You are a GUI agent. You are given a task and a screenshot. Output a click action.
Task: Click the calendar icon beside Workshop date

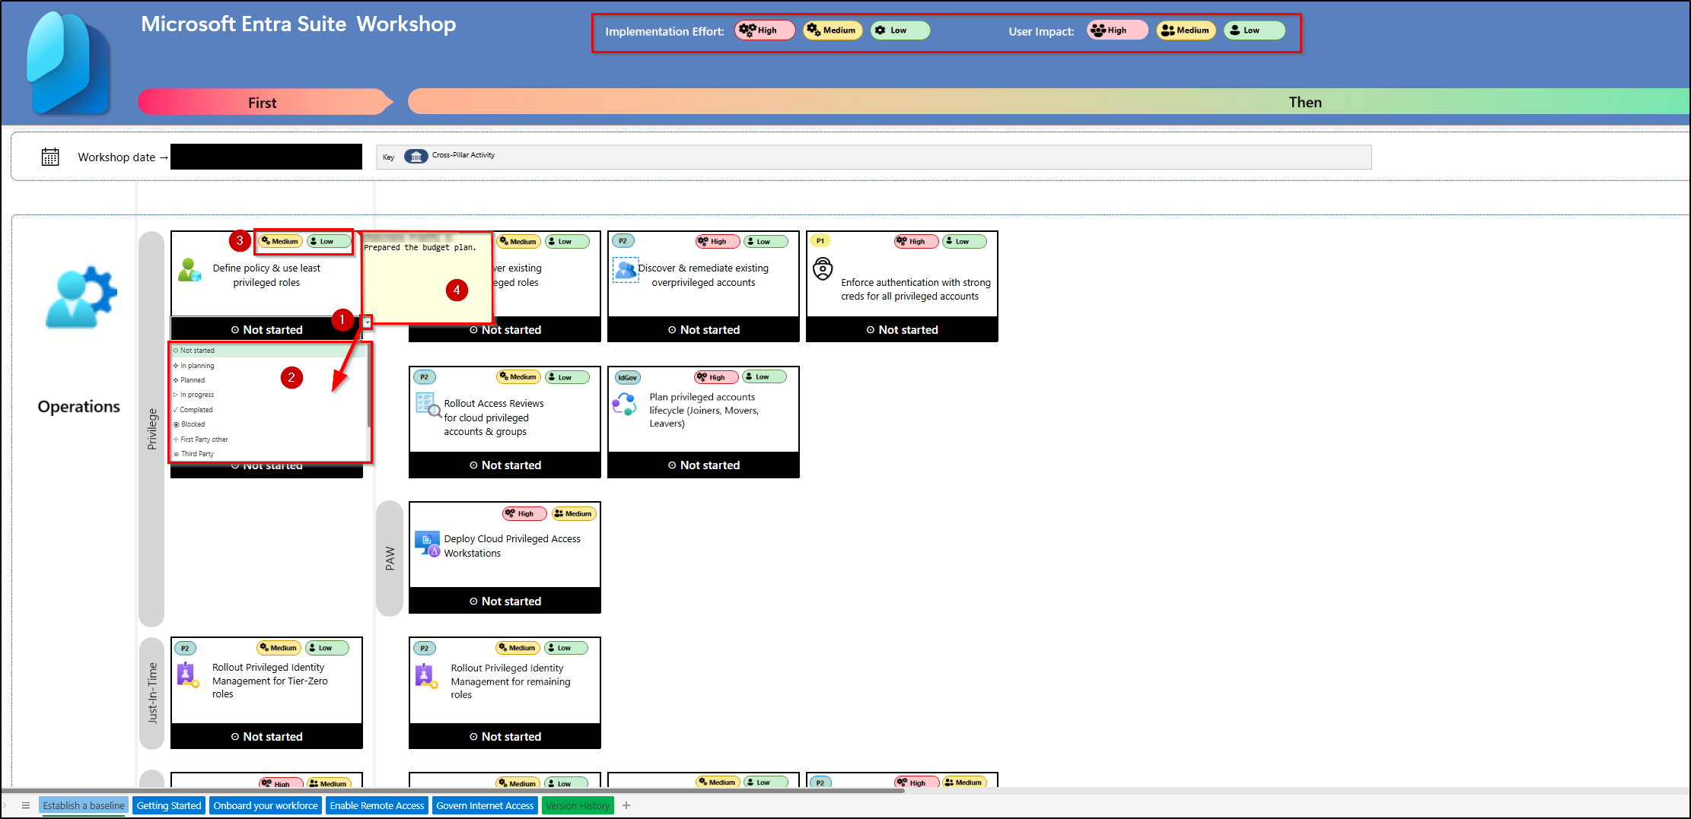50,157
